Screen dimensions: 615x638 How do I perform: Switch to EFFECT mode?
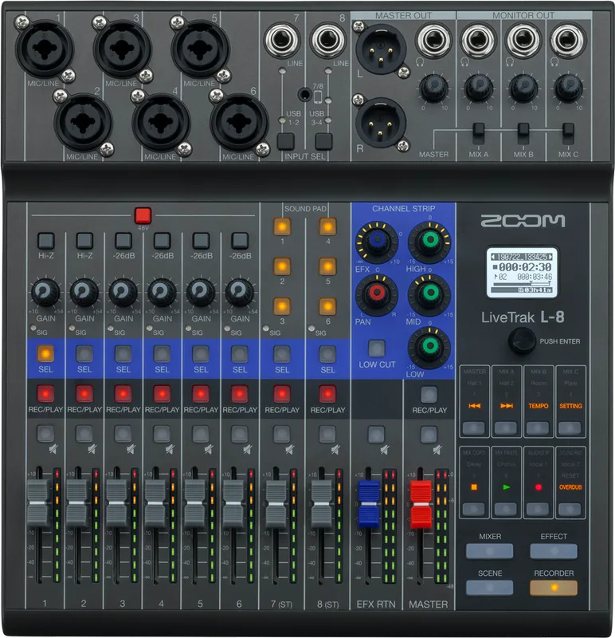coord(554,551)
